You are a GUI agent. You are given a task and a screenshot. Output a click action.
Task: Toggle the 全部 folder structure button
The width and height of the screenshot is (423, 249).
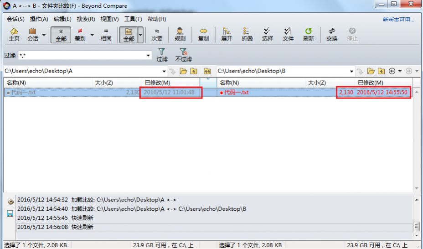129,35
